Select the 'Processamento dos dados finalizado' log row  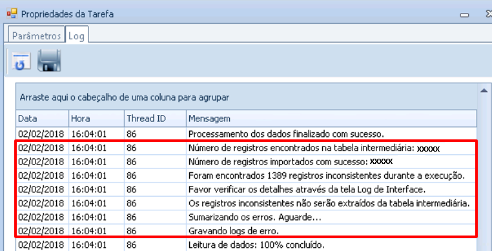246,134
